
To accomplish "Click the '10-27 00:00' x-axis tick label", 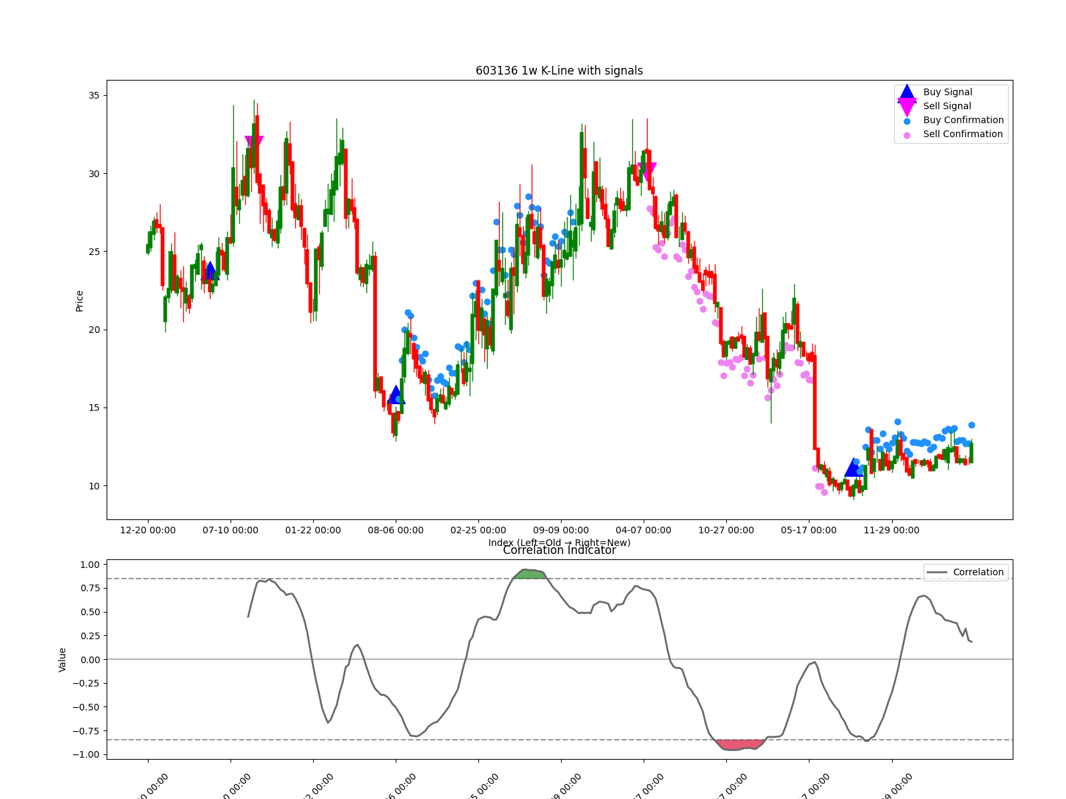I will click(726, 530).
